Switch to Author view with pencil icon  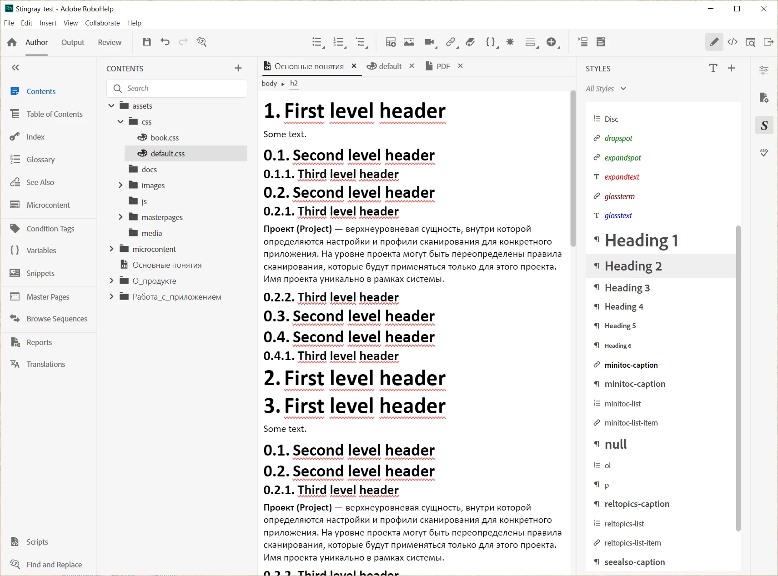point(714,42)
